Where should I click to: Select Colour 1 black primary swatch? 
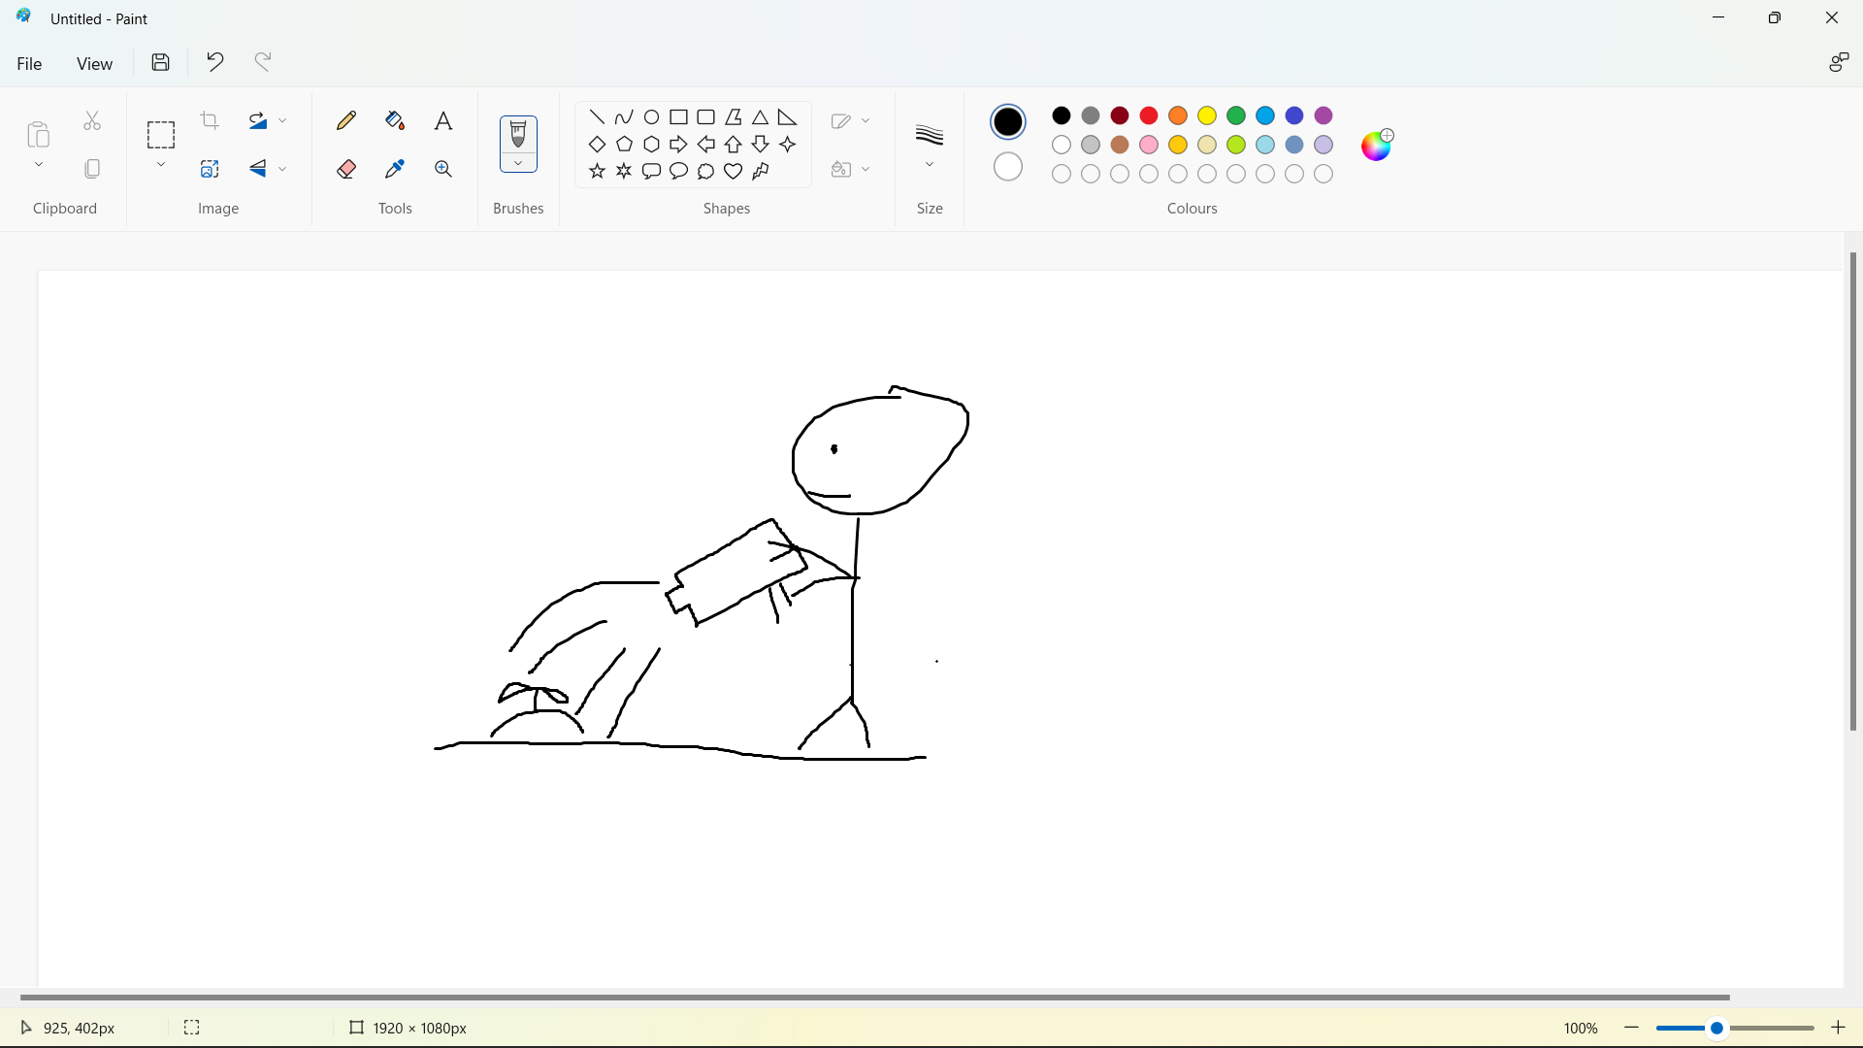pyautogui.click(x=1008, y=122)
